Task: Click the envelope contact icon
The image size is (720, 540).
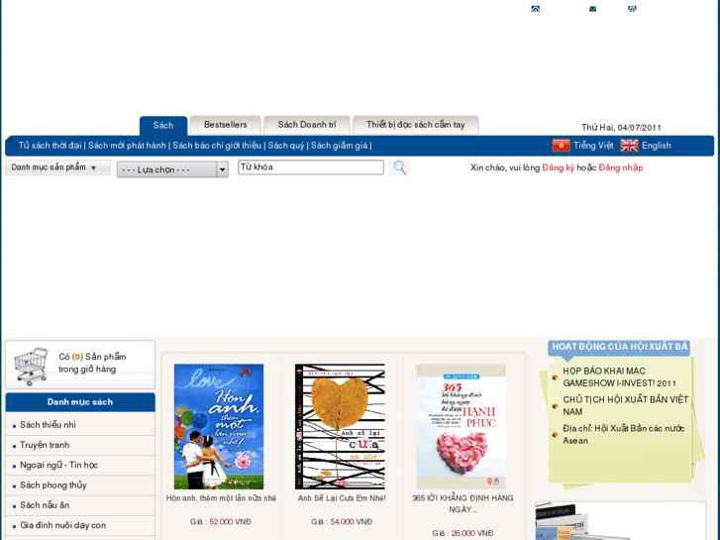Action: pos(593,9)
